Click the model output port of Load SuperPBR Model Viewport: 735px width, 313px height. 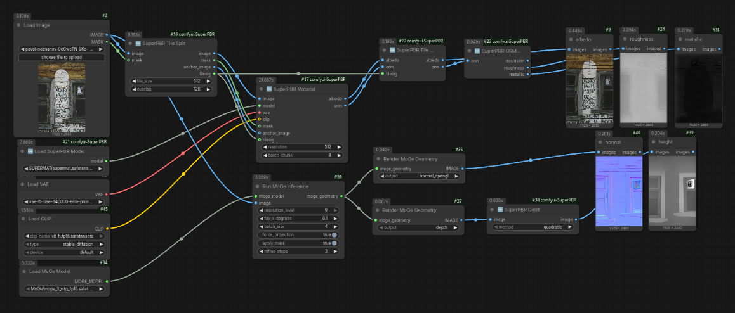(107, 161)
